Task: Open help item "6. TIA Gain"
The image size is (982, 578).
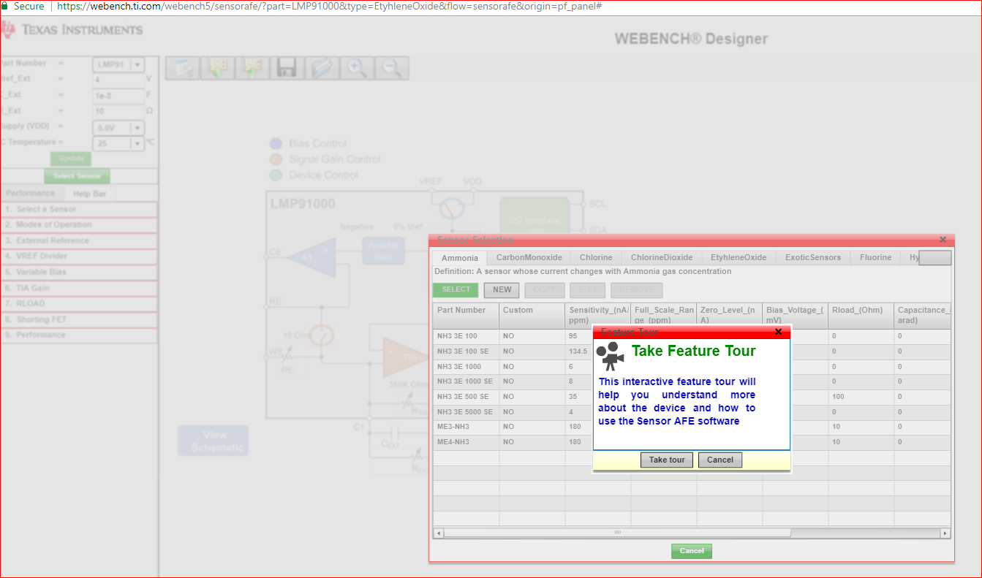Action: click(x=79, y=289)
